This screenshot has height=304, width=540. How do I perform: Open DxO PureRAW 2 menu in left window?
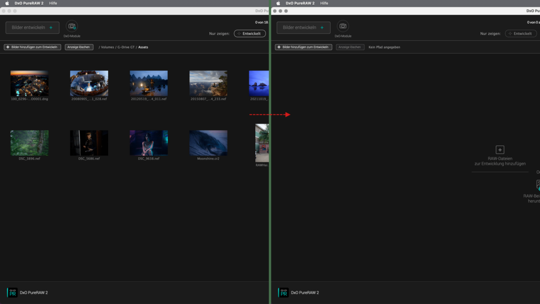pyautogui.click(x=29, y=3)
